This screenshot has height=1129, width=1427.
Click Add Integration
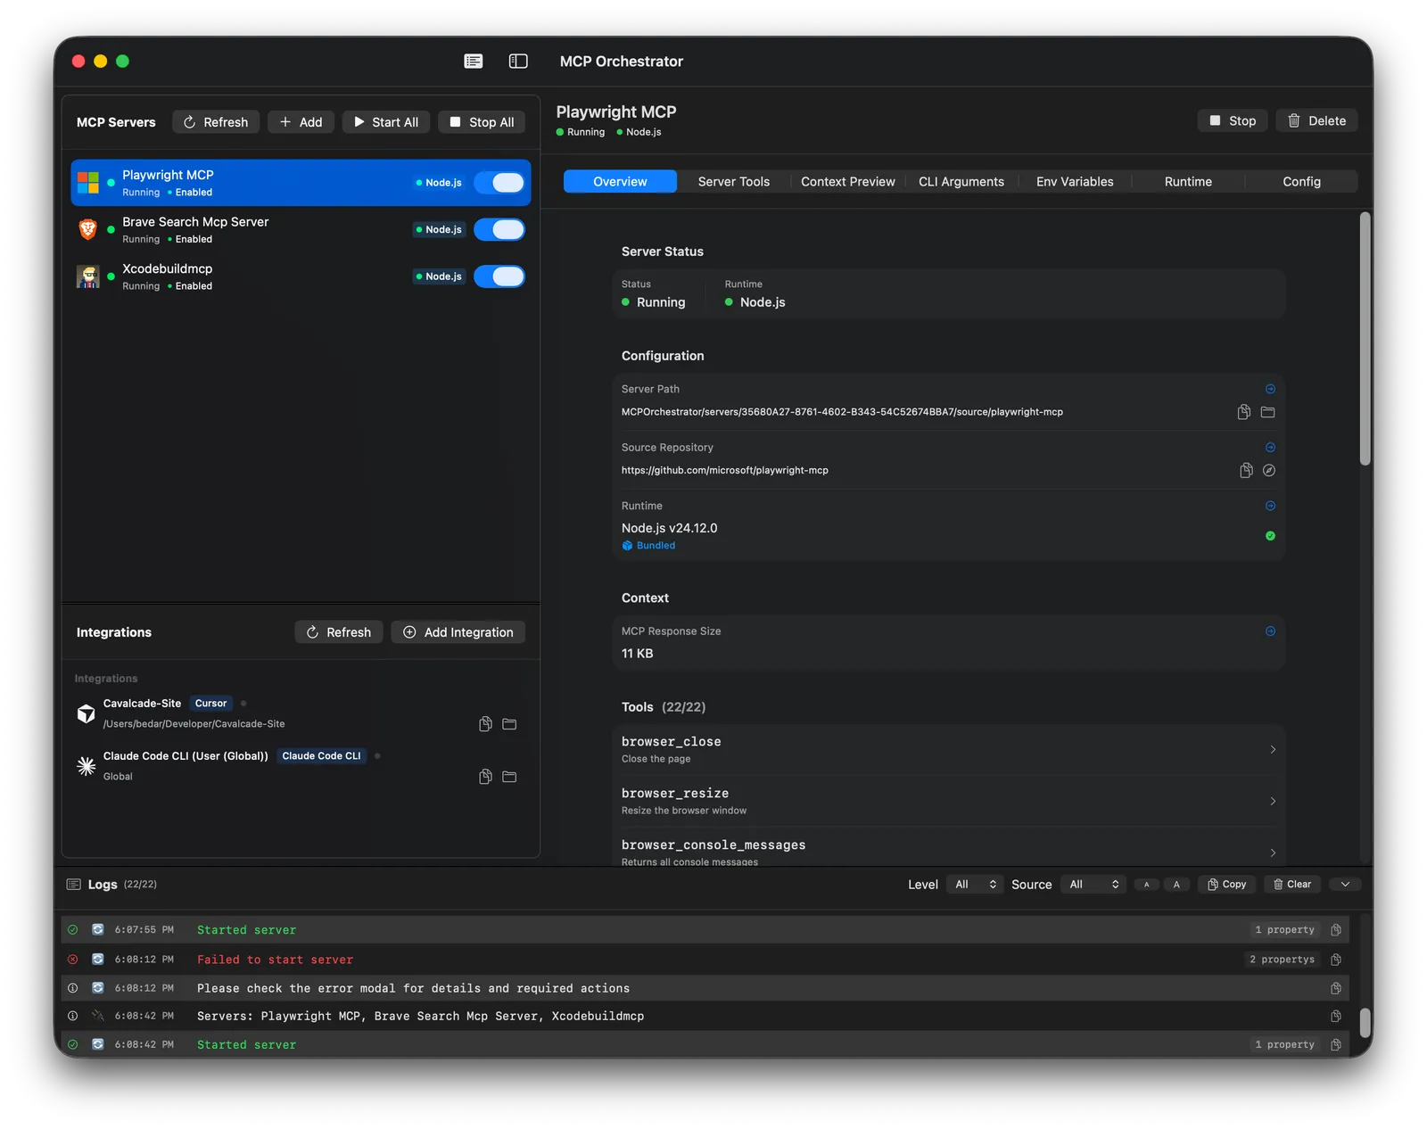point(458,631)
